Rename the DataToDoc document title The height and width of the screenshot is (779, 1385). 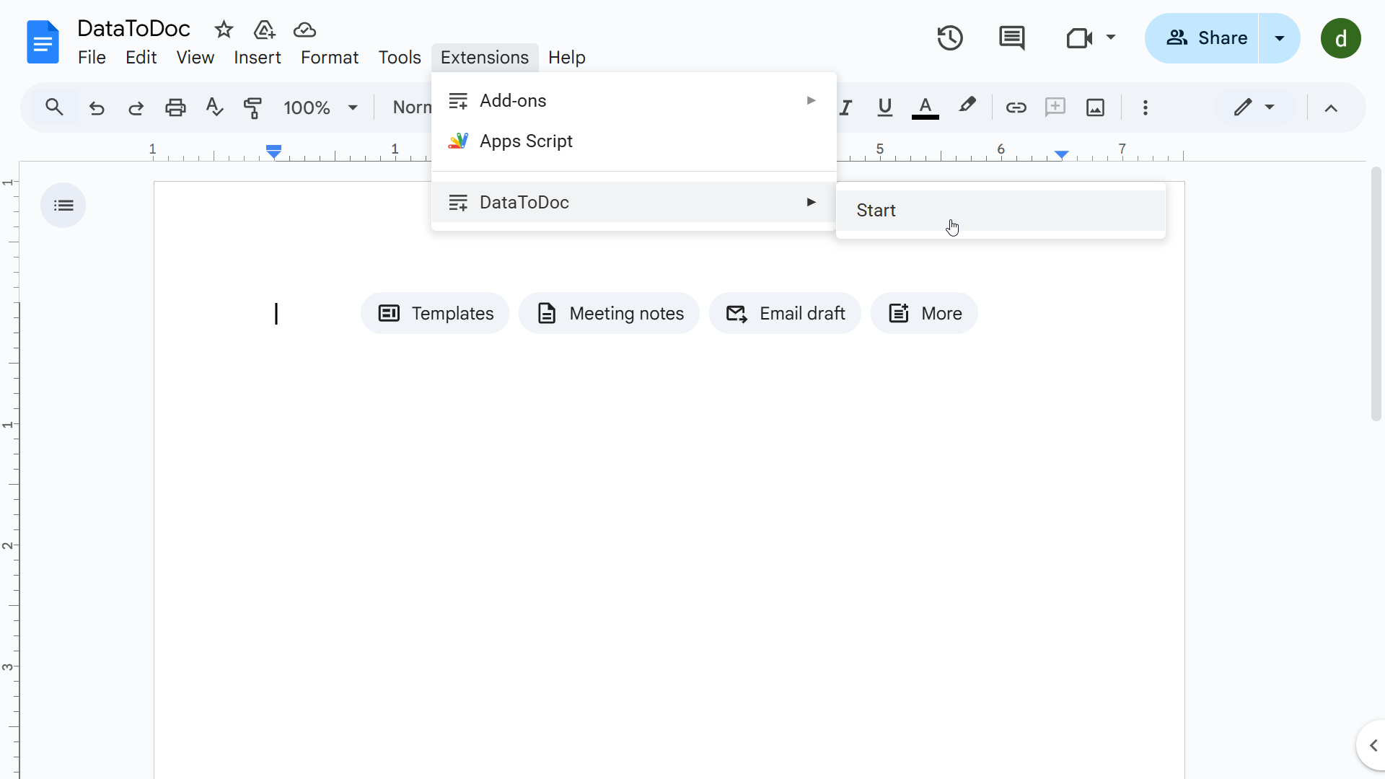click(133, 29)
